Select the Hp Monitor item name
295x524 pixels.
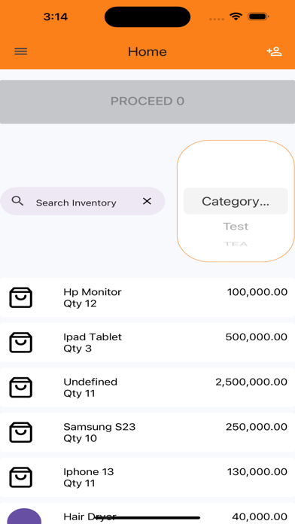click(93, 292)
